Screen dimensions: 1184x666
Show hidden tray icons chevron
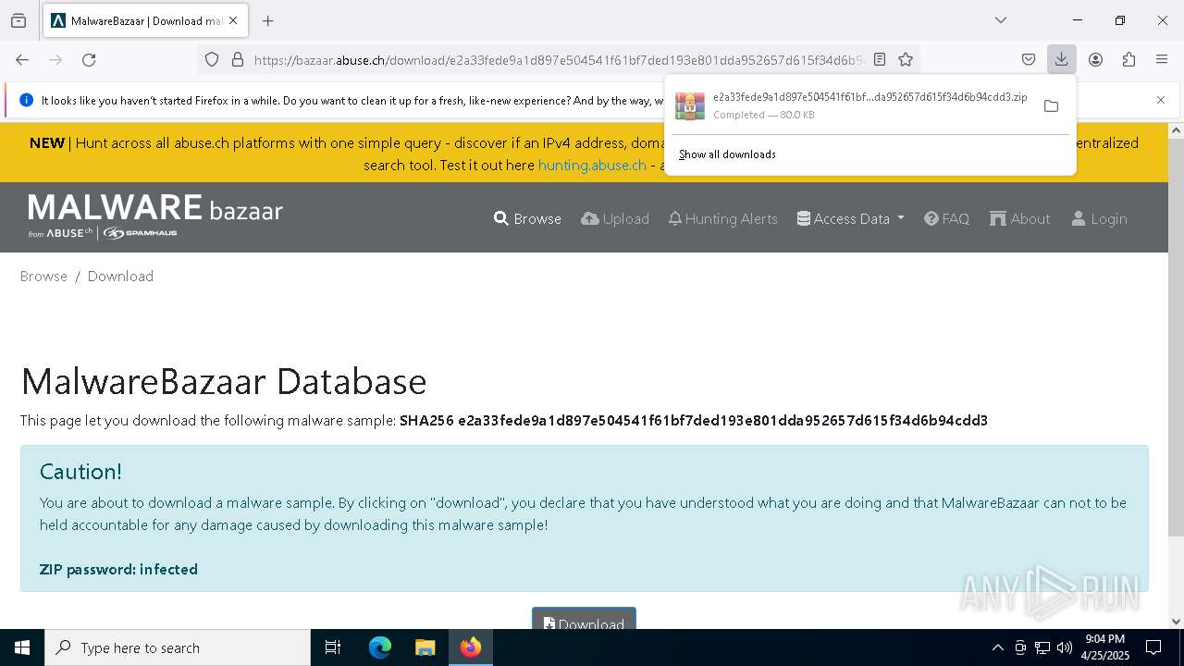[997, 647]
